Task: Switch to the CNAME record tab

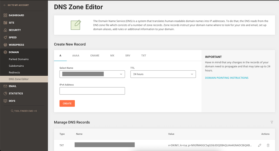Action: point(95,56)
